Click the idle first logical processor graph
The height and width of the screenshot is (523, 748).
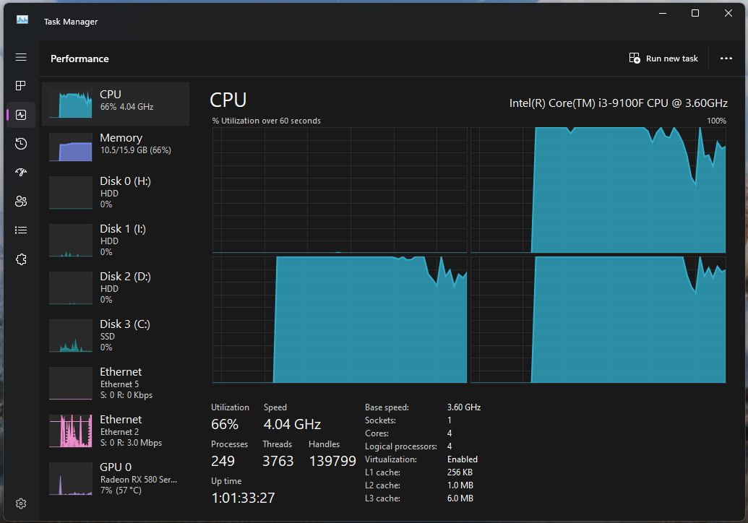click(x=340, y=190)
